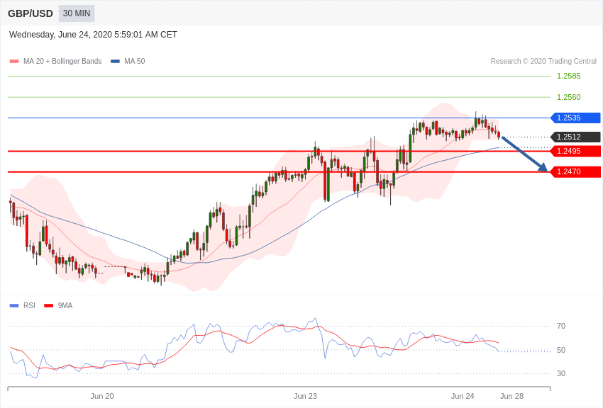Click the MA 20 + Bollinger Bands legend swatch
The image size is (603, 408).
[x=14, y=62]
